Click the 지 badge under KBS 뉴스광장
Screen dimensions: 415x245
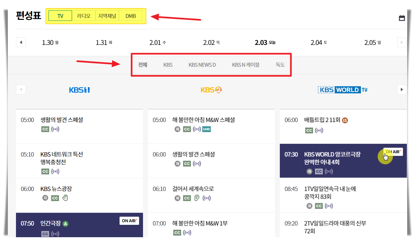point(45,198)
